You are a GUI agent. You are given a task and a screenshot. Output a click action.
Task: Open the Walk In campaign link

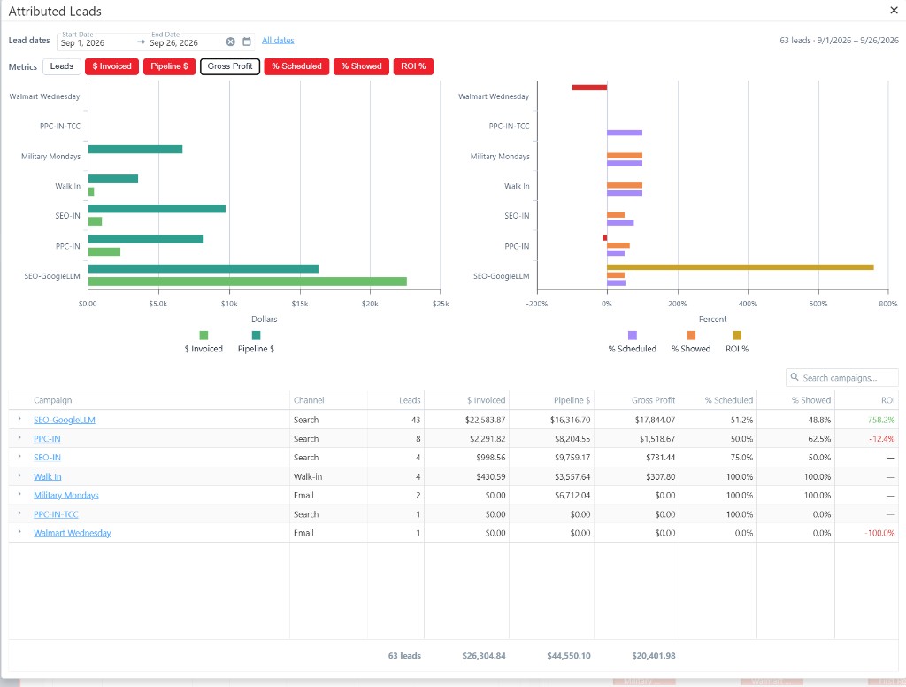[x=48, y=476]
